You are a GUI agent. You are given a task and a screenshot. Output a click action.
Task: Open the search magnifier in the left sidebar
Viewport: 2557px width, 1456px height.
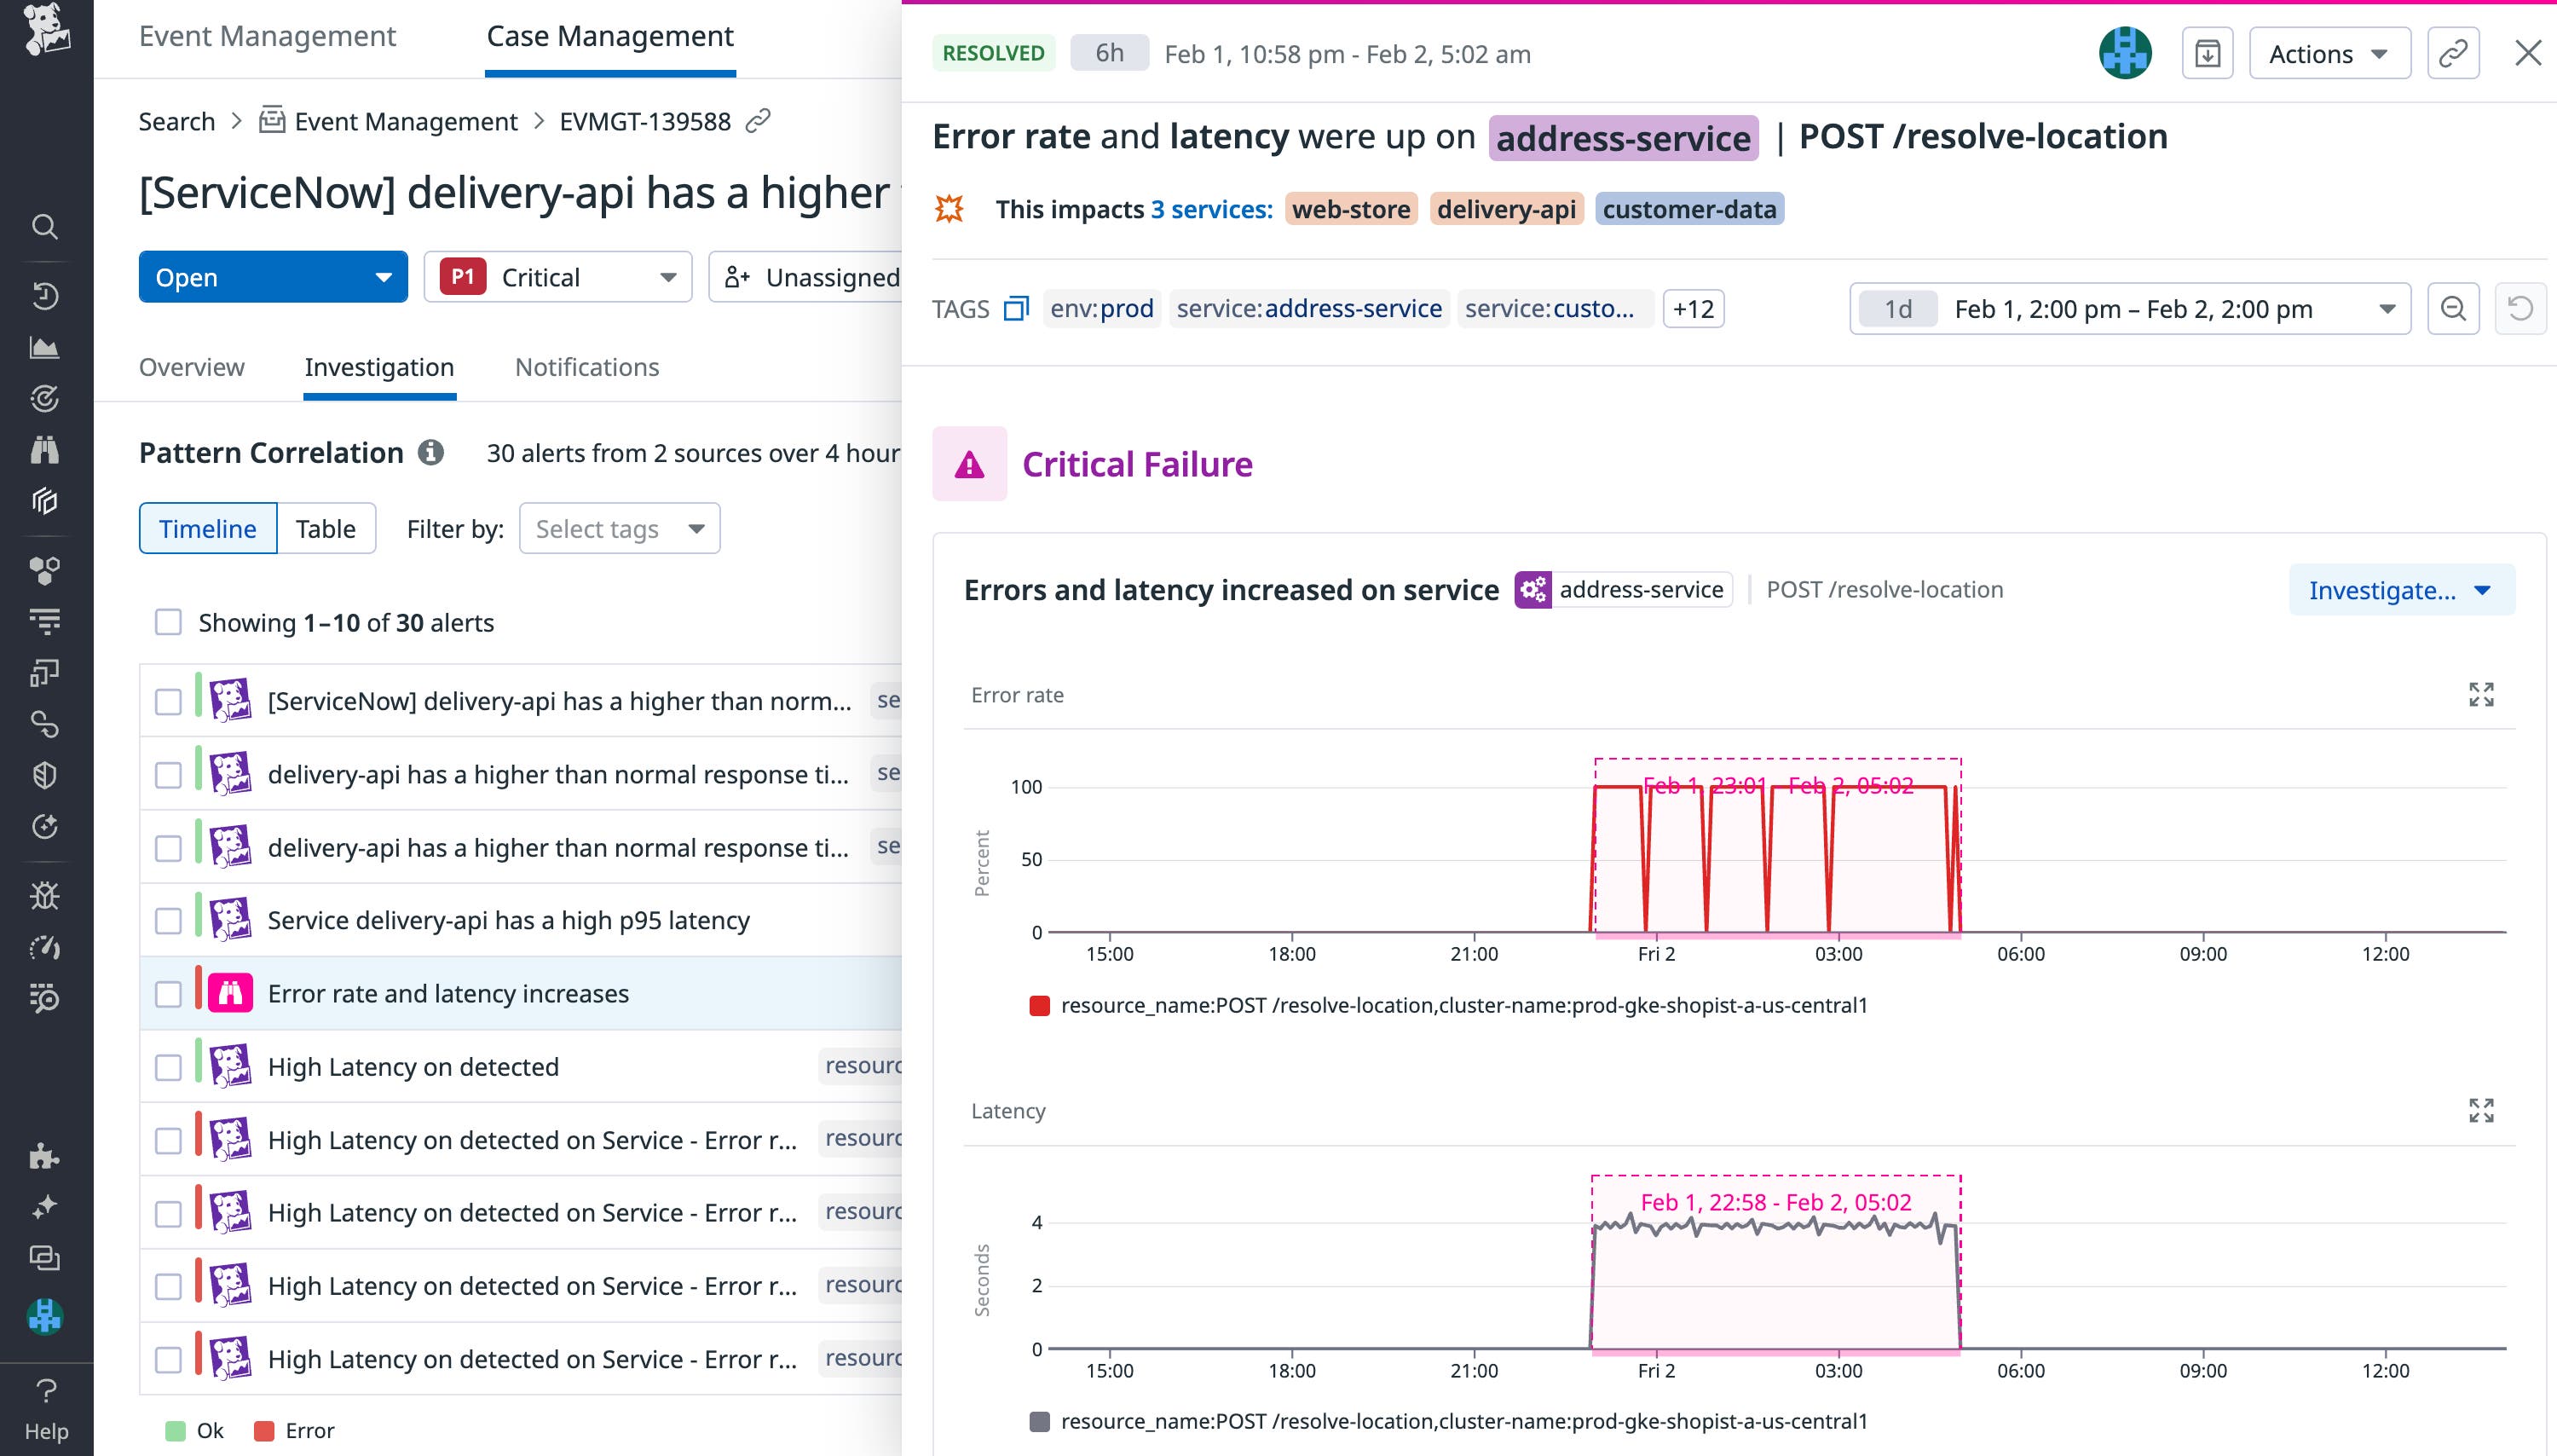click(46, 227)
